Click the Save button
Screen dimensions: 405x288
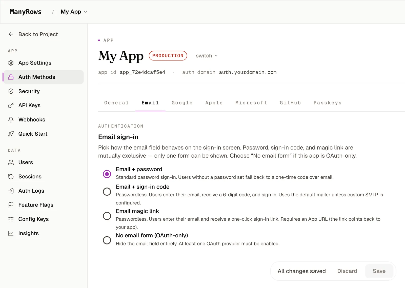379,271
